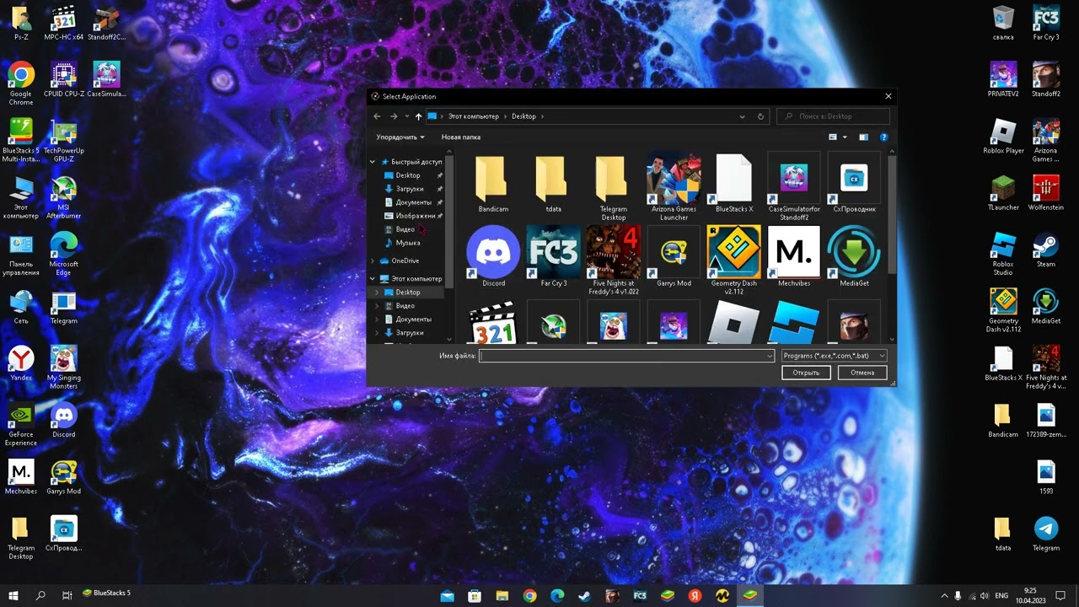Select MediaGet shortcut in file dialog
The width and height of the screenshot is (1079, 607).
(x=854, y=256)
